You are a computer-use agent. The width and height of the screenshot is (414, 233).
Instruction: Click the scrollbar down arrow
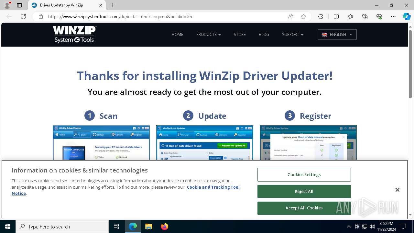pyautogui.click(x=410, y=215)
